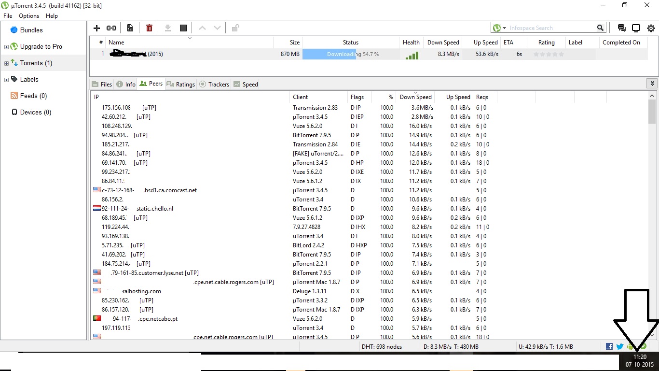The width and height of the screenshot is (659, 371).
Task: Click the Facebook icon in status bar
Action: pyautogui.click(x=609, y=346)
